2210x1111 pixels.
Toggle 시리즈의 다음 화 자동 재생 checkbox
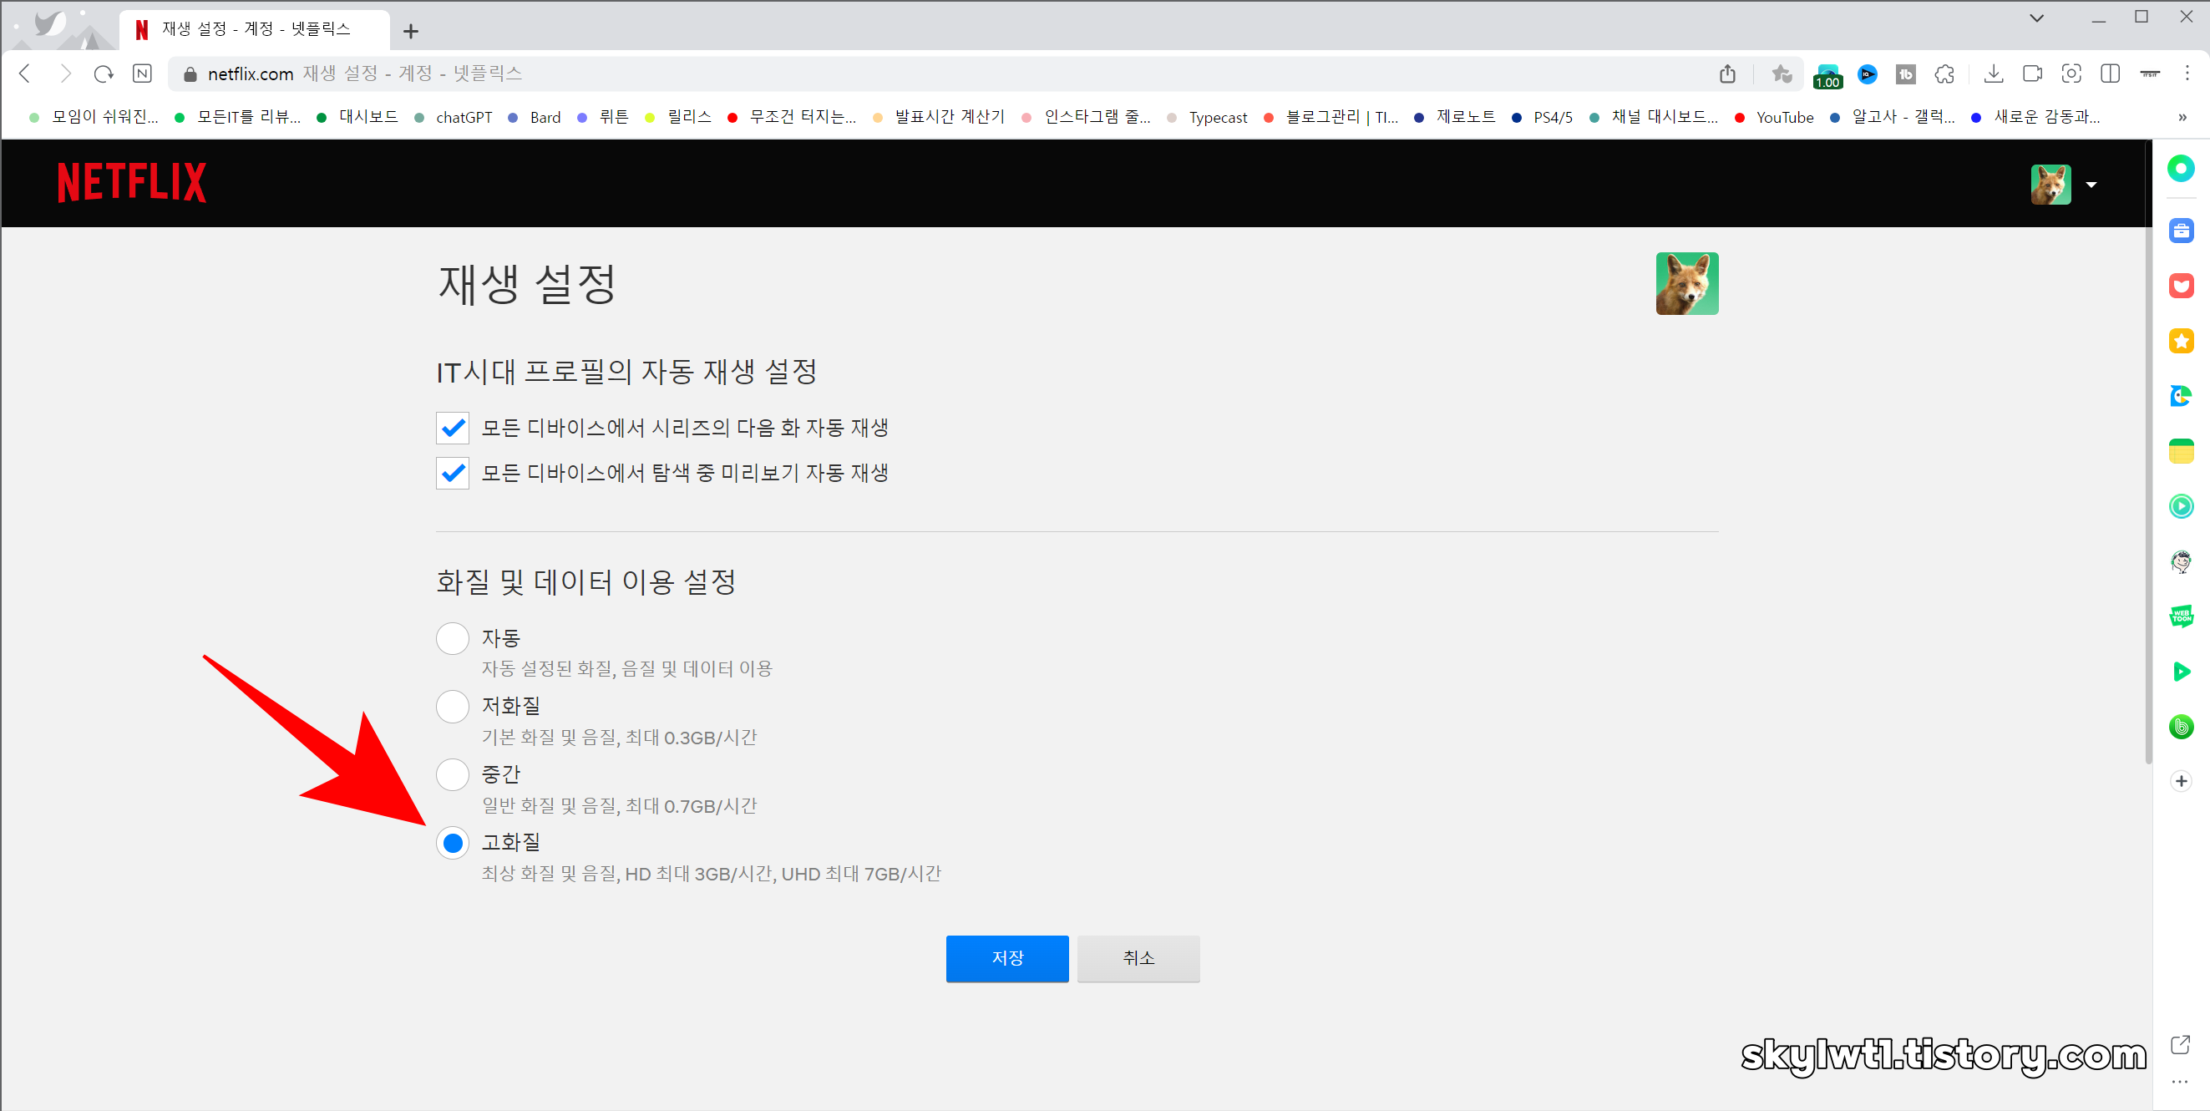(452, 427)
